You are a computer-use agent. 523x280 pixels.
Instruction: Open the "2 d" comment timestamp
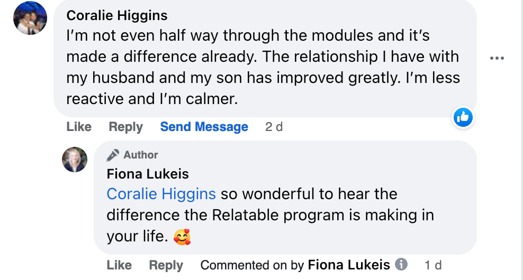click(274, 127)
